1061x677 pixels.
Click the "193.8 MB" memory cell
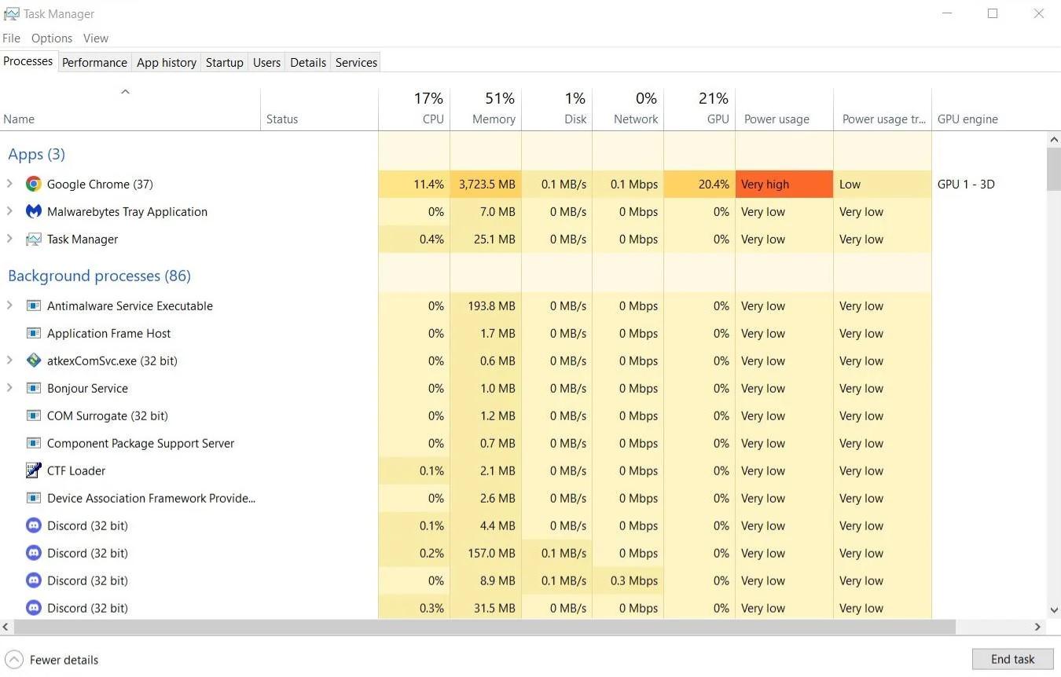(x=486, y=306)
